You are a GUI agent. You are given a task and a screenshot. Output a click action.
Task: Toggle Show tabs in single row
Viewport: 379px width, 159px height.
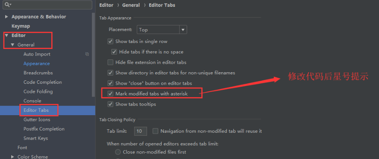coord(110,41)
